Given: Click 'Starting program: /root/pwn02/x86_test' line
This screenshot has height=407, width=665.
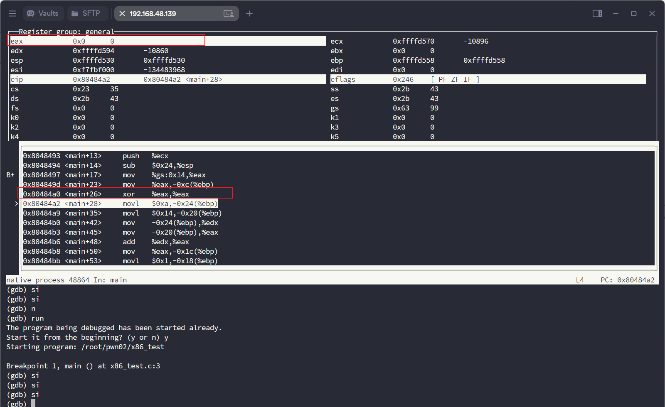Looking at the screenshot, I should pyautogui.click(x=85, y=347).
